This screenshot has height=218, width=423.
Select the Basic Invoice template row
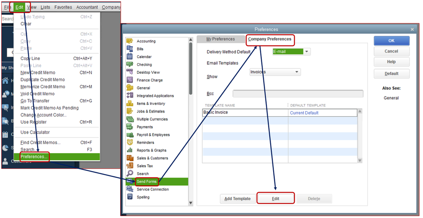280,113
